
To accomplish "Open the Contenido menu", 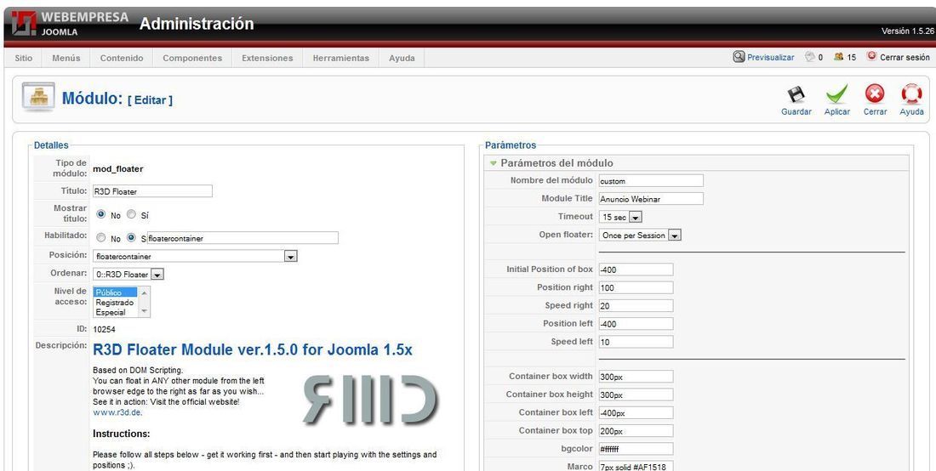I will (x=122, y=58).
